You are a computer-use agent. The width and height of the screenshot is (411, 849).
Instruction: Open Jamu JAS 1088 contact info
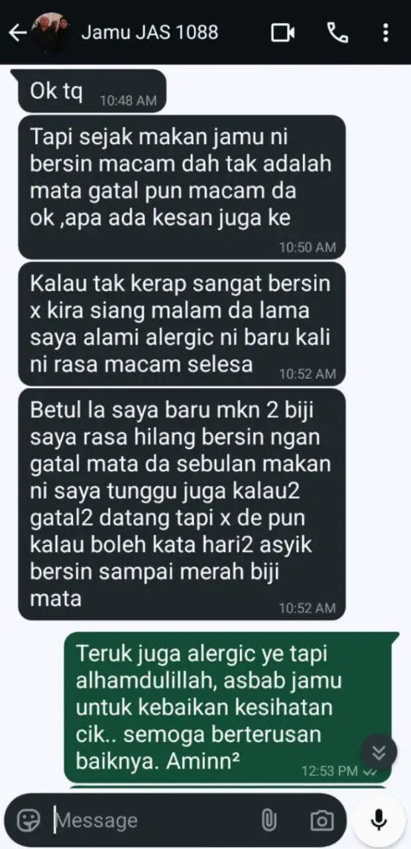pyautogui.click(x=149, y=32)
